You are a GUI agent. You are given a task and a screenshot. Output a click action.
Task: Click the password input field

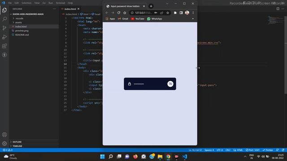[149, 84]
